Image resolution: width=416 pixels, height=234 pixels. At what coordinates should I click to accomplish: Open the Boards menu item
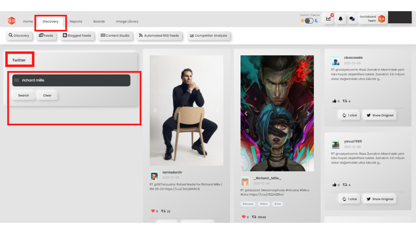(99, 21)
